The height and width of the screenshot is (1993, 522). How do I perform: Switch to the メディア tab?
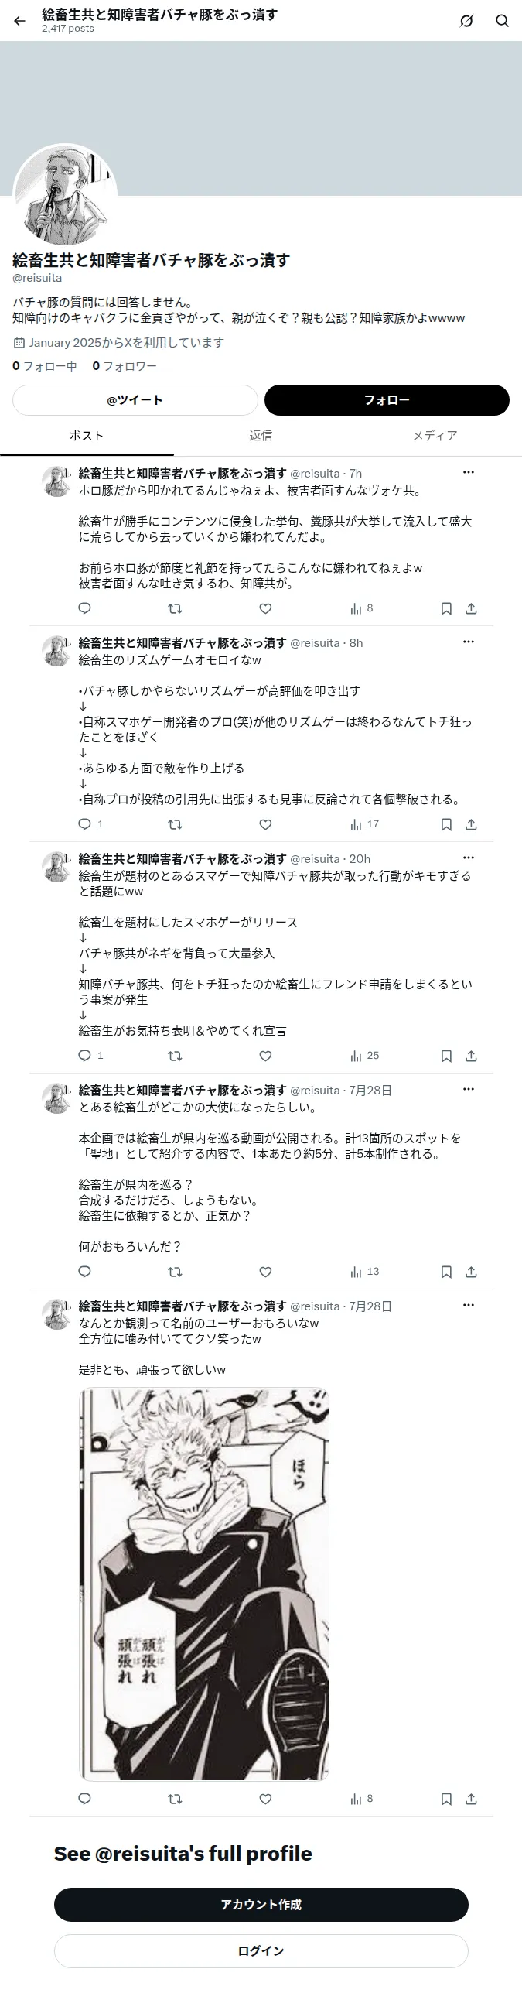click(x=435, y=436)
